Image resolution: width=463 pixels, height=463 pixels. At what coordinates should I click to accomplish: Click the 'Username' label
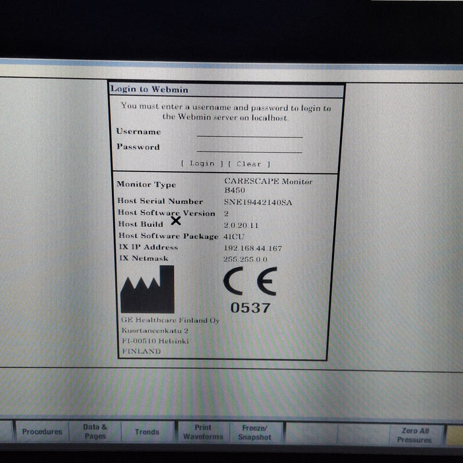138,132
